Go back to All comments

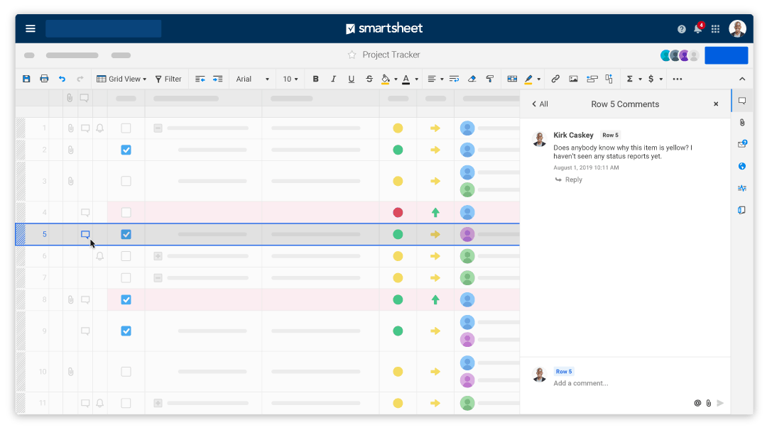pyautogui.click(x=540, y=104)
